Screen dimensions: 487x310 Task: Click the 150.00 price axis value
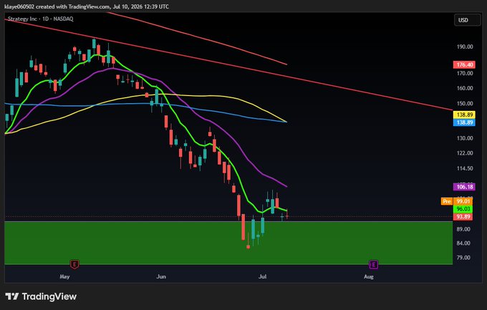click(x=465, y=103)
